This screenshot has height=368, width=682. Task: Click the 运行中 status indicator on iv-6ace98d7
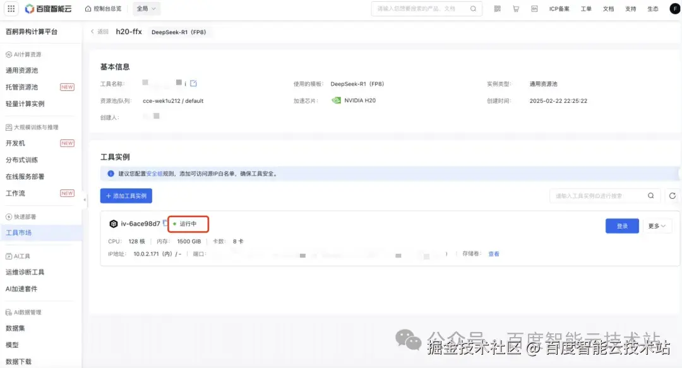click(x=189, y=223)
